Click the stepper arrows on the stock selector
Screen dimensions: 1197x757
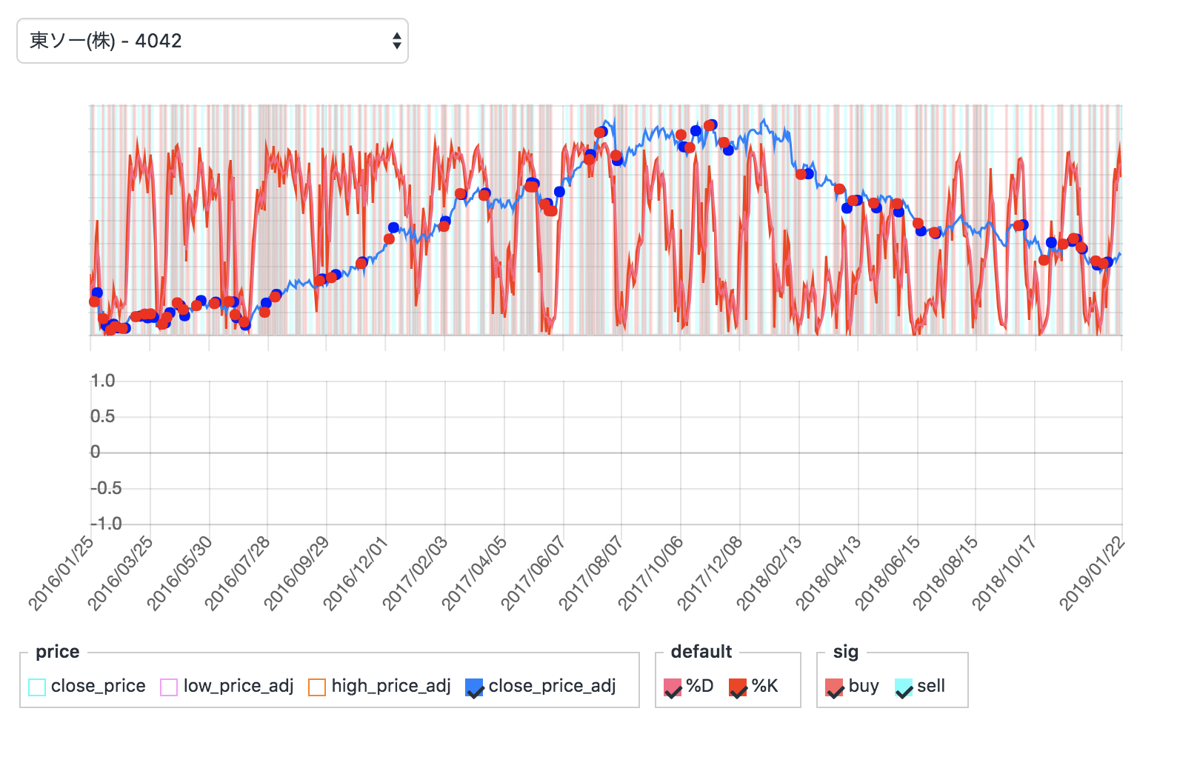click(x=397, y=41)
